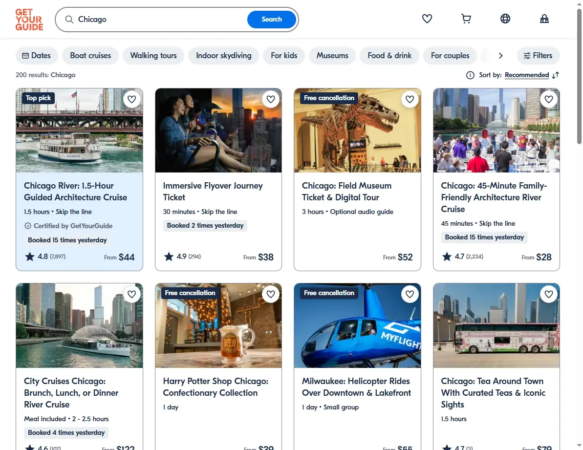Open Harry Potter Shop Chicago: Confectionary Collection title
Viewport: 583px width, 450px height.
click(x=216, y=387)
